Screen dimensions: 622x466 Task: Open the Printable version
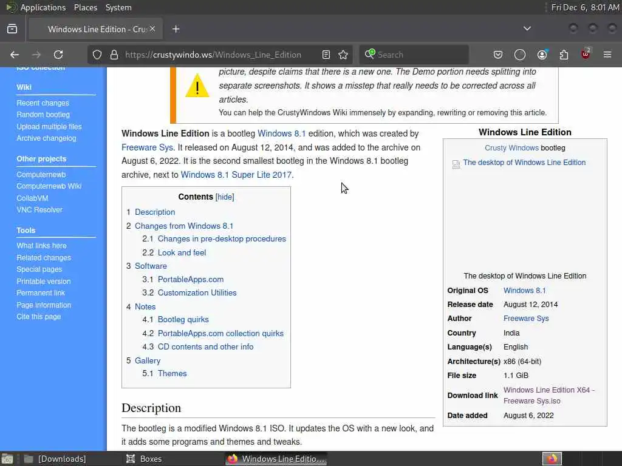pyautogui.click(x=44, y=282)
